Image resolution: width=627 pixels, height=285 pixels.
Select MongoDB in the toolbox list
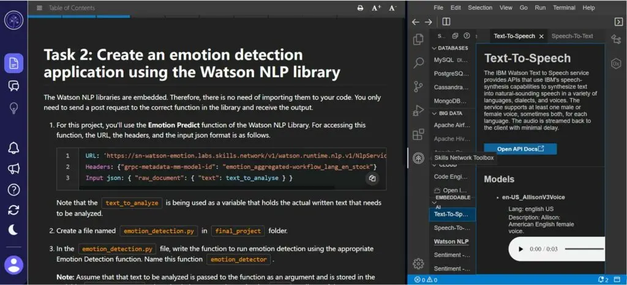pyautogui.click(x=452, y=100)
